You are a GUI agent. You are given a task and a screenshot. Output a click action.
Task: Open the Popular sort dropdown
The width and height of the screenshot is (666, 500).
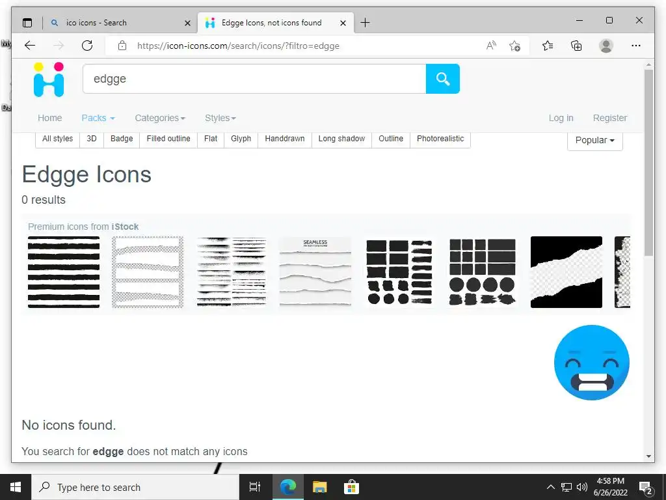coord(594,141)
